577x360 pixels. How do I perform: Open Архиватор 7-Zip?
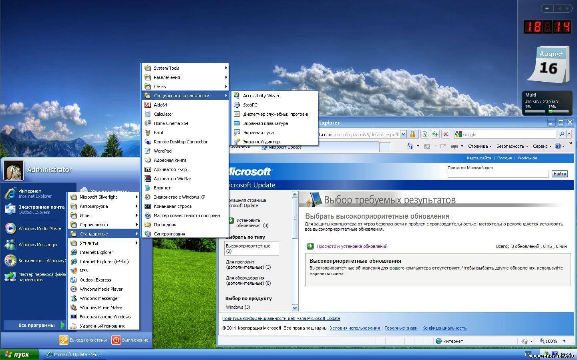click(x=185, y=169)
